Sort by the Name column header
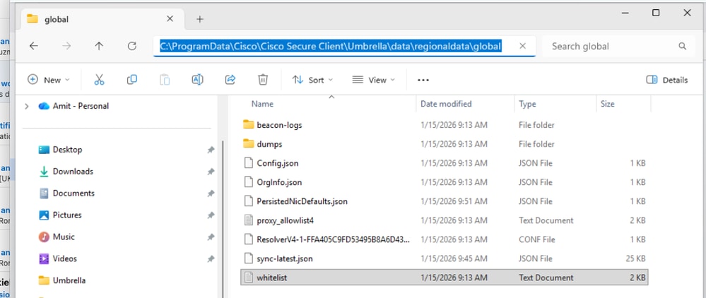The image size is (706, 298). click(262, 104)
